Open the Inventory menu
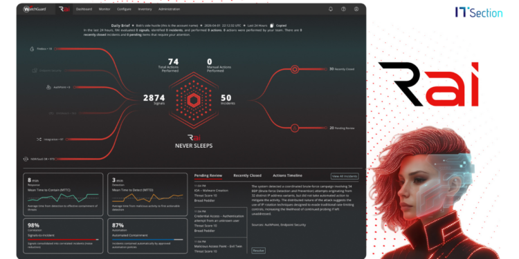Image resolution: width=519 pixels, height=259 pixels. tap(145, 9)
